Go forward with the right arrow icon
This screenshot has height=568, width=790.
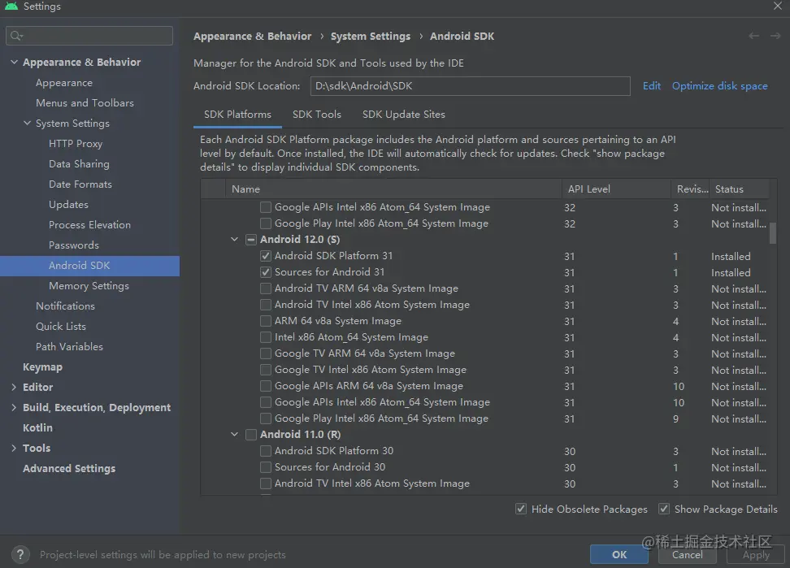pos(775,36)
